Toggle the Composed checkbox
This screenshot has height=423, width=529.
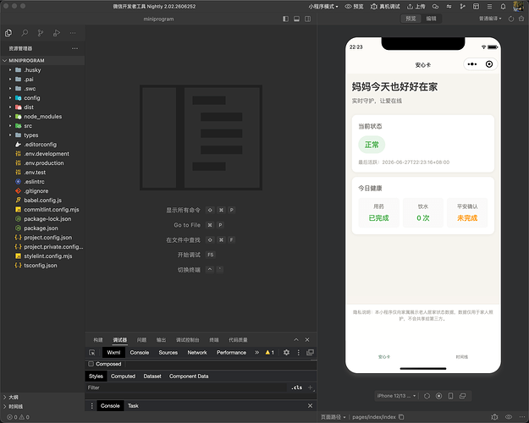tap(91, 364)
